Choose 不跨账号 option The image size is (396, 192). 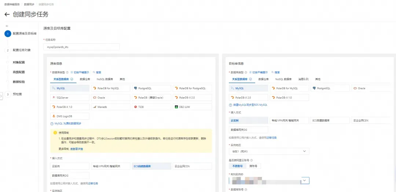click(x=237, y=166)
